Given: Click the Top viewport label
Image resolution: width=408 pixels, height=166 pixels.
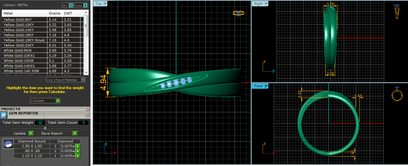Looking at the screenshot, I should [x=99, y=4].
